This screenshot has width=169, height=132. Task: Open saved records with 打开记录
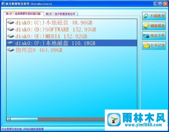coord(154,46)
